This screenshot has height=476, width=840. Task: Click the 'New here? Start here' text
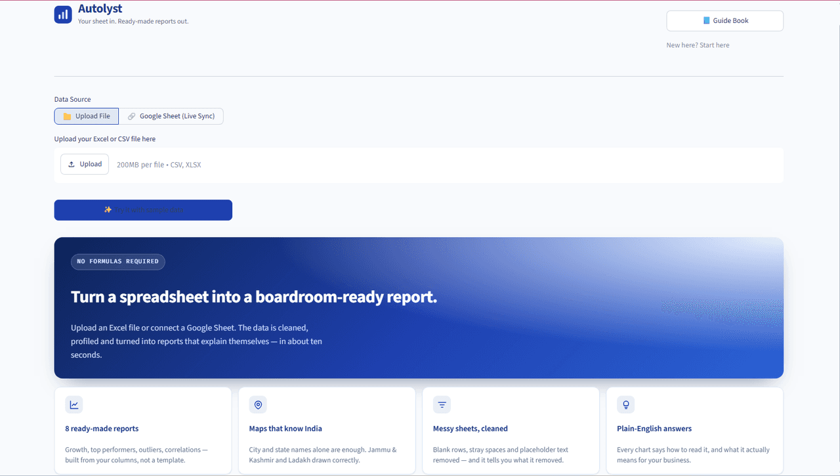click(698, 45)
